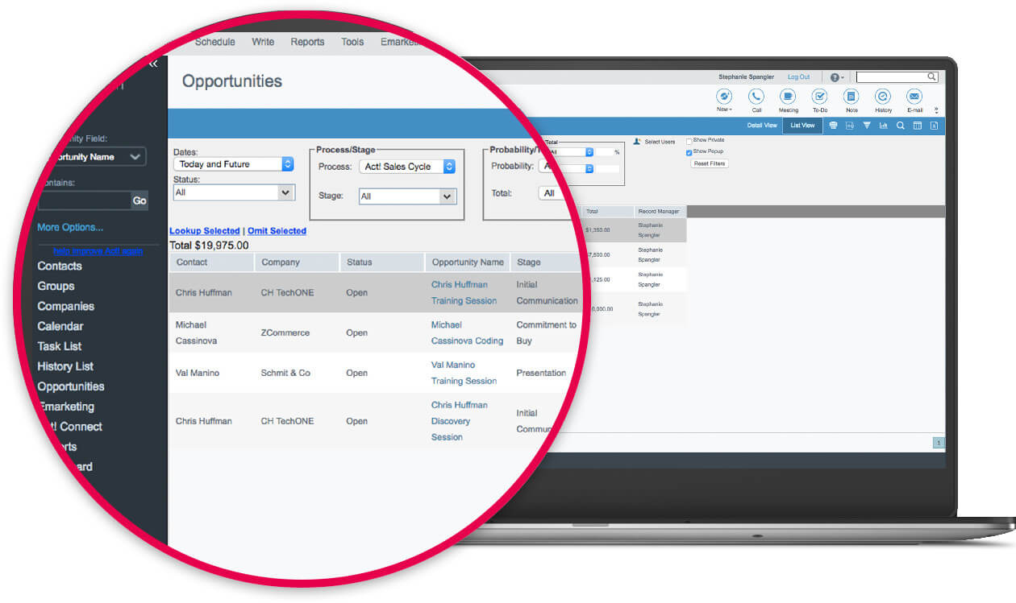Open Contacts in the sidebar
The image size is (1016, 603).
(x=60, y=266)
